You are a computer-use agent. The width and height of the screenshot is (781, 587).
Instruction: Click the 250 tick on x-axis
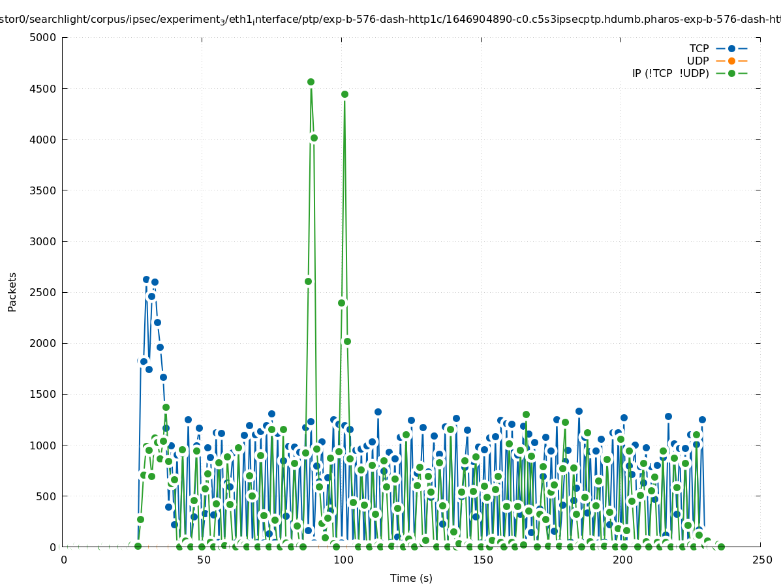(x=761, y=560)
